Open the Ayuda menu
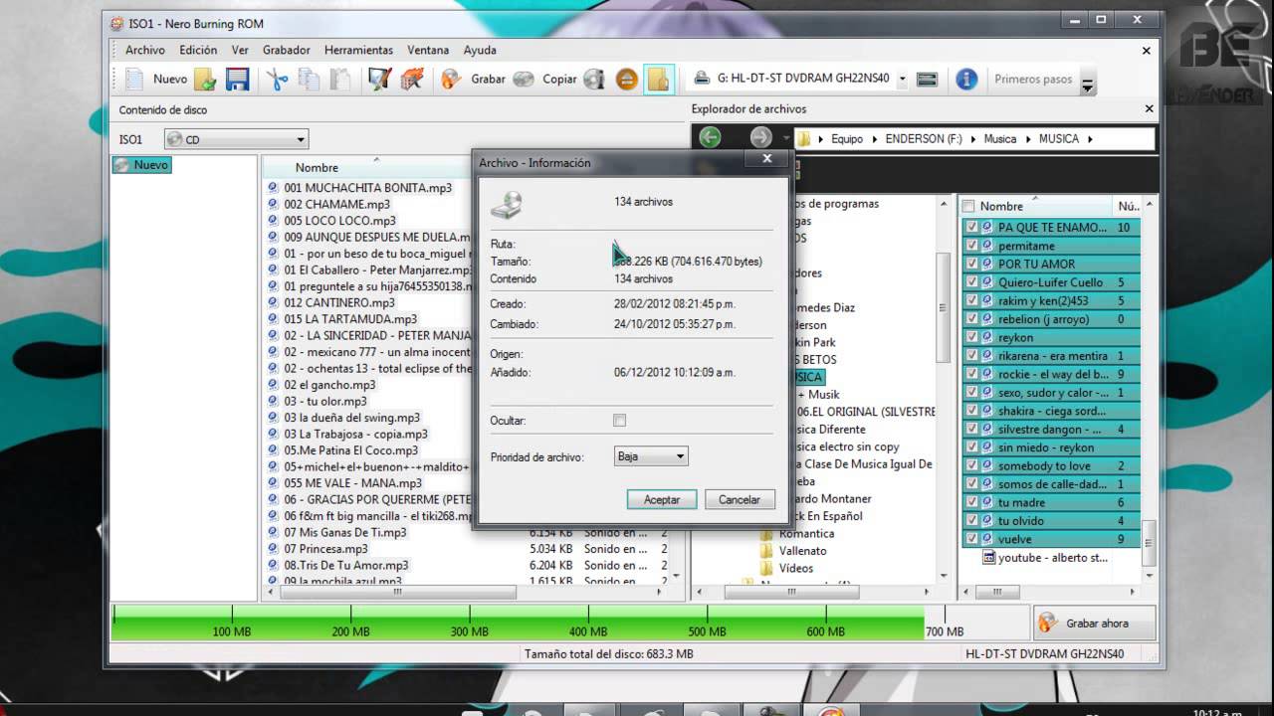Viewport: 1274px width, 716px height. (x=480, y=50)
